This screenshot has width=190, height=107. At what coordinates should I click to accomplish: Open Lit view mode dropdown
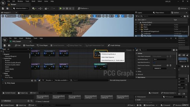(20, 16)
